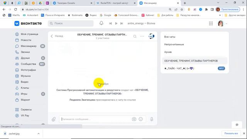The width and height of the screenshot is (247, 139).
Task: Switch to Телеграм Онлайн browser tab
Action: [x=73, y=3]
